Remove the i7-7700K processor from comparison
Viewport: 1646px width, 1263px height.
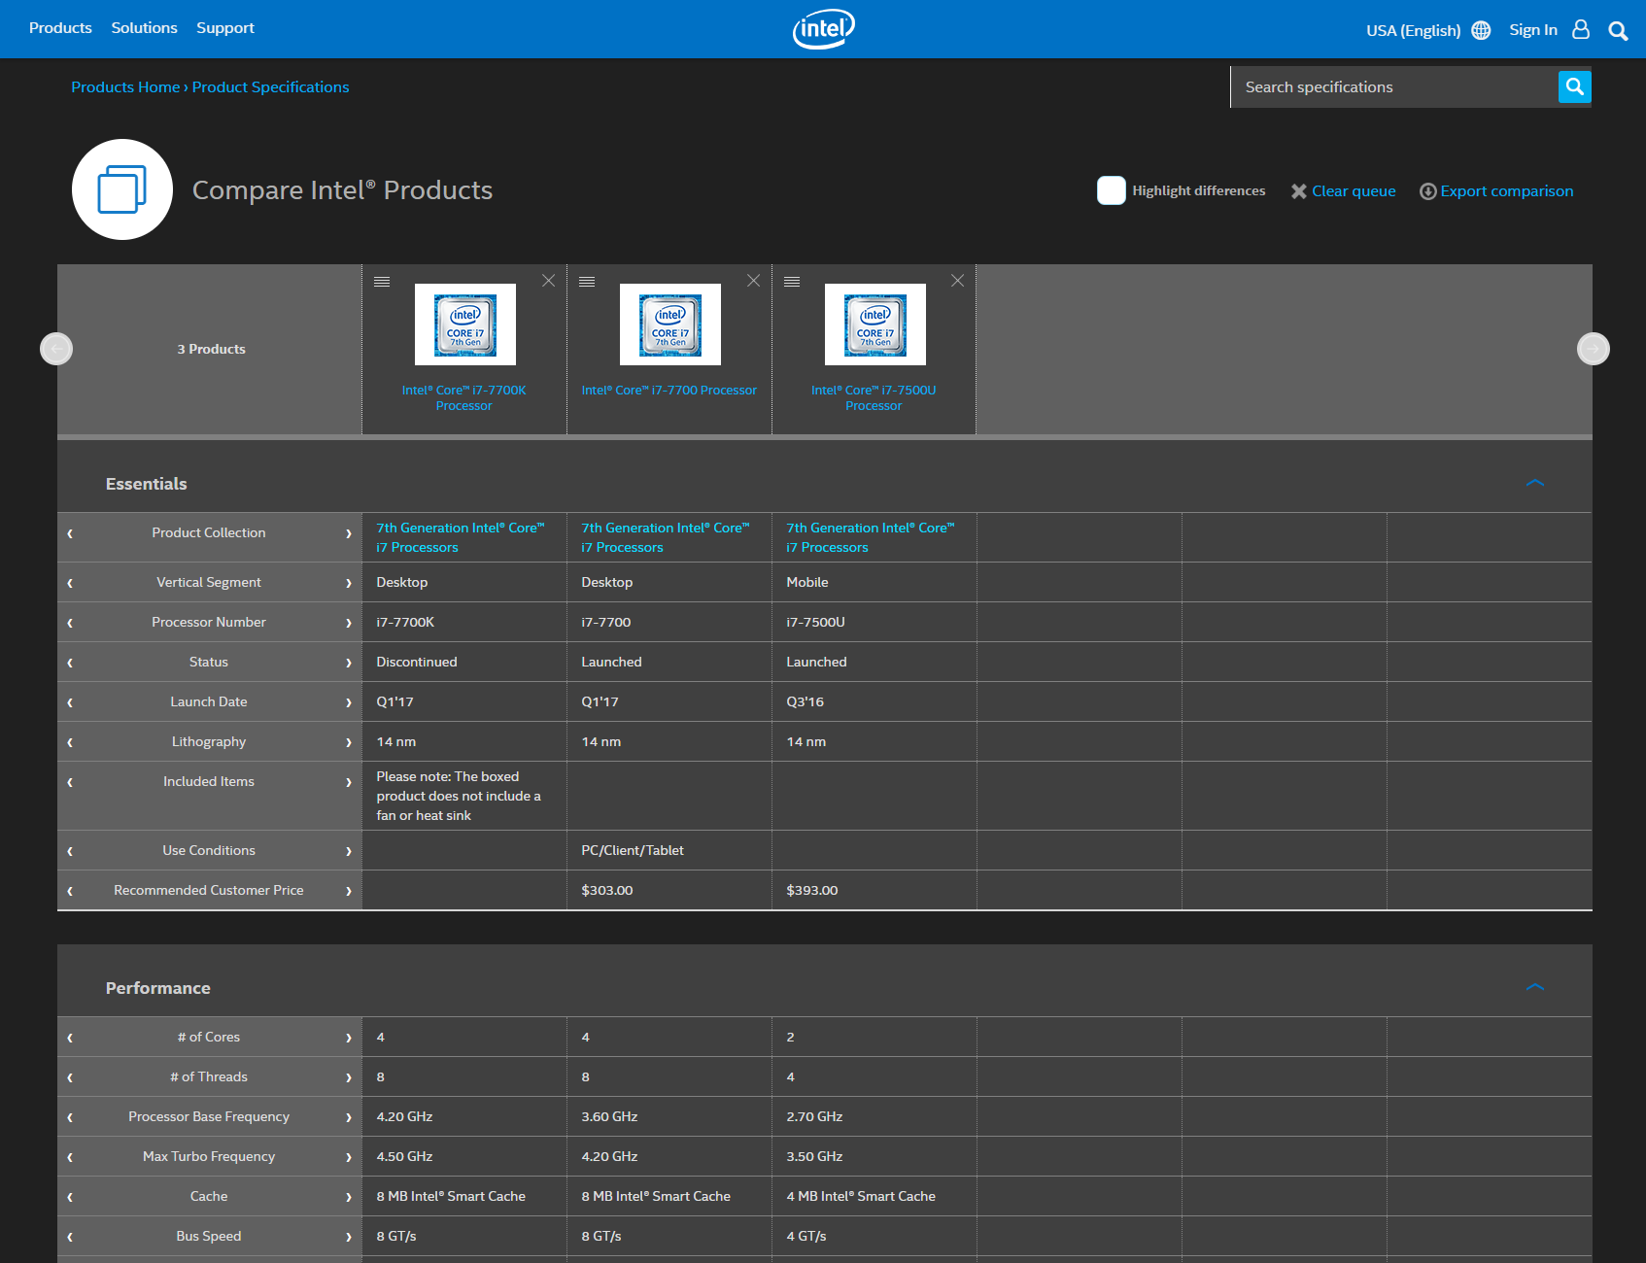[x=549, y=281]
